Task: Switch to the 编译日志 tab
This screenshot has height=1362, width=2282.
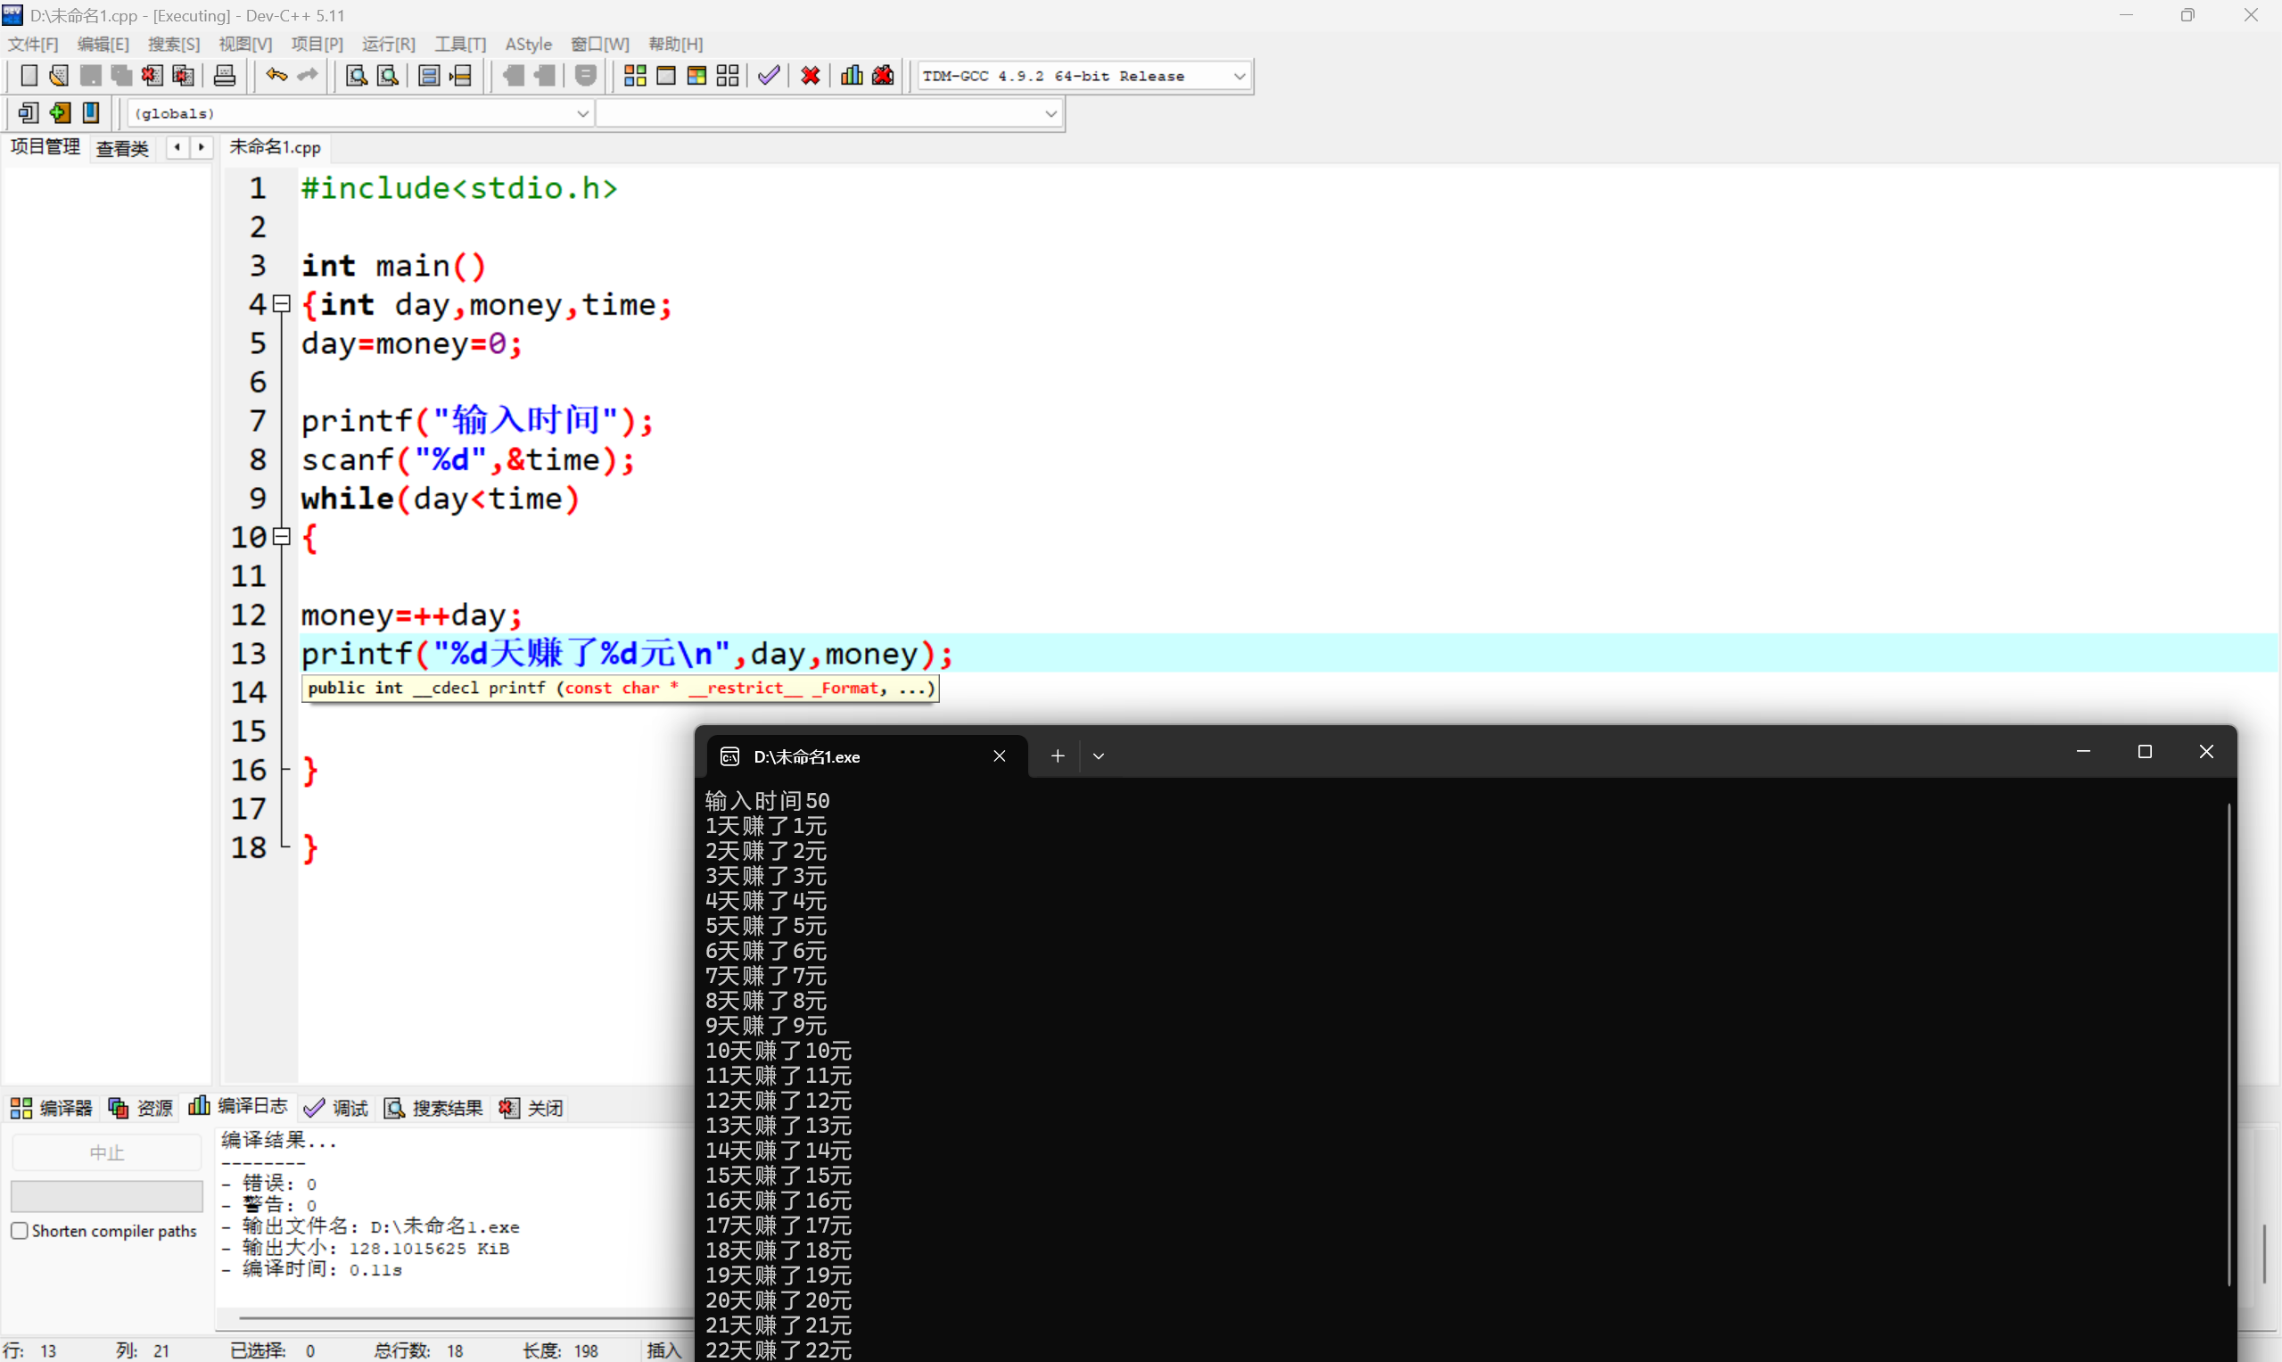Action: point(239,1107)
